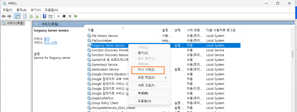Select the GraphicsPerfSvc row
This screenshot has height=112, width=297.
click(x=164, y=98)
